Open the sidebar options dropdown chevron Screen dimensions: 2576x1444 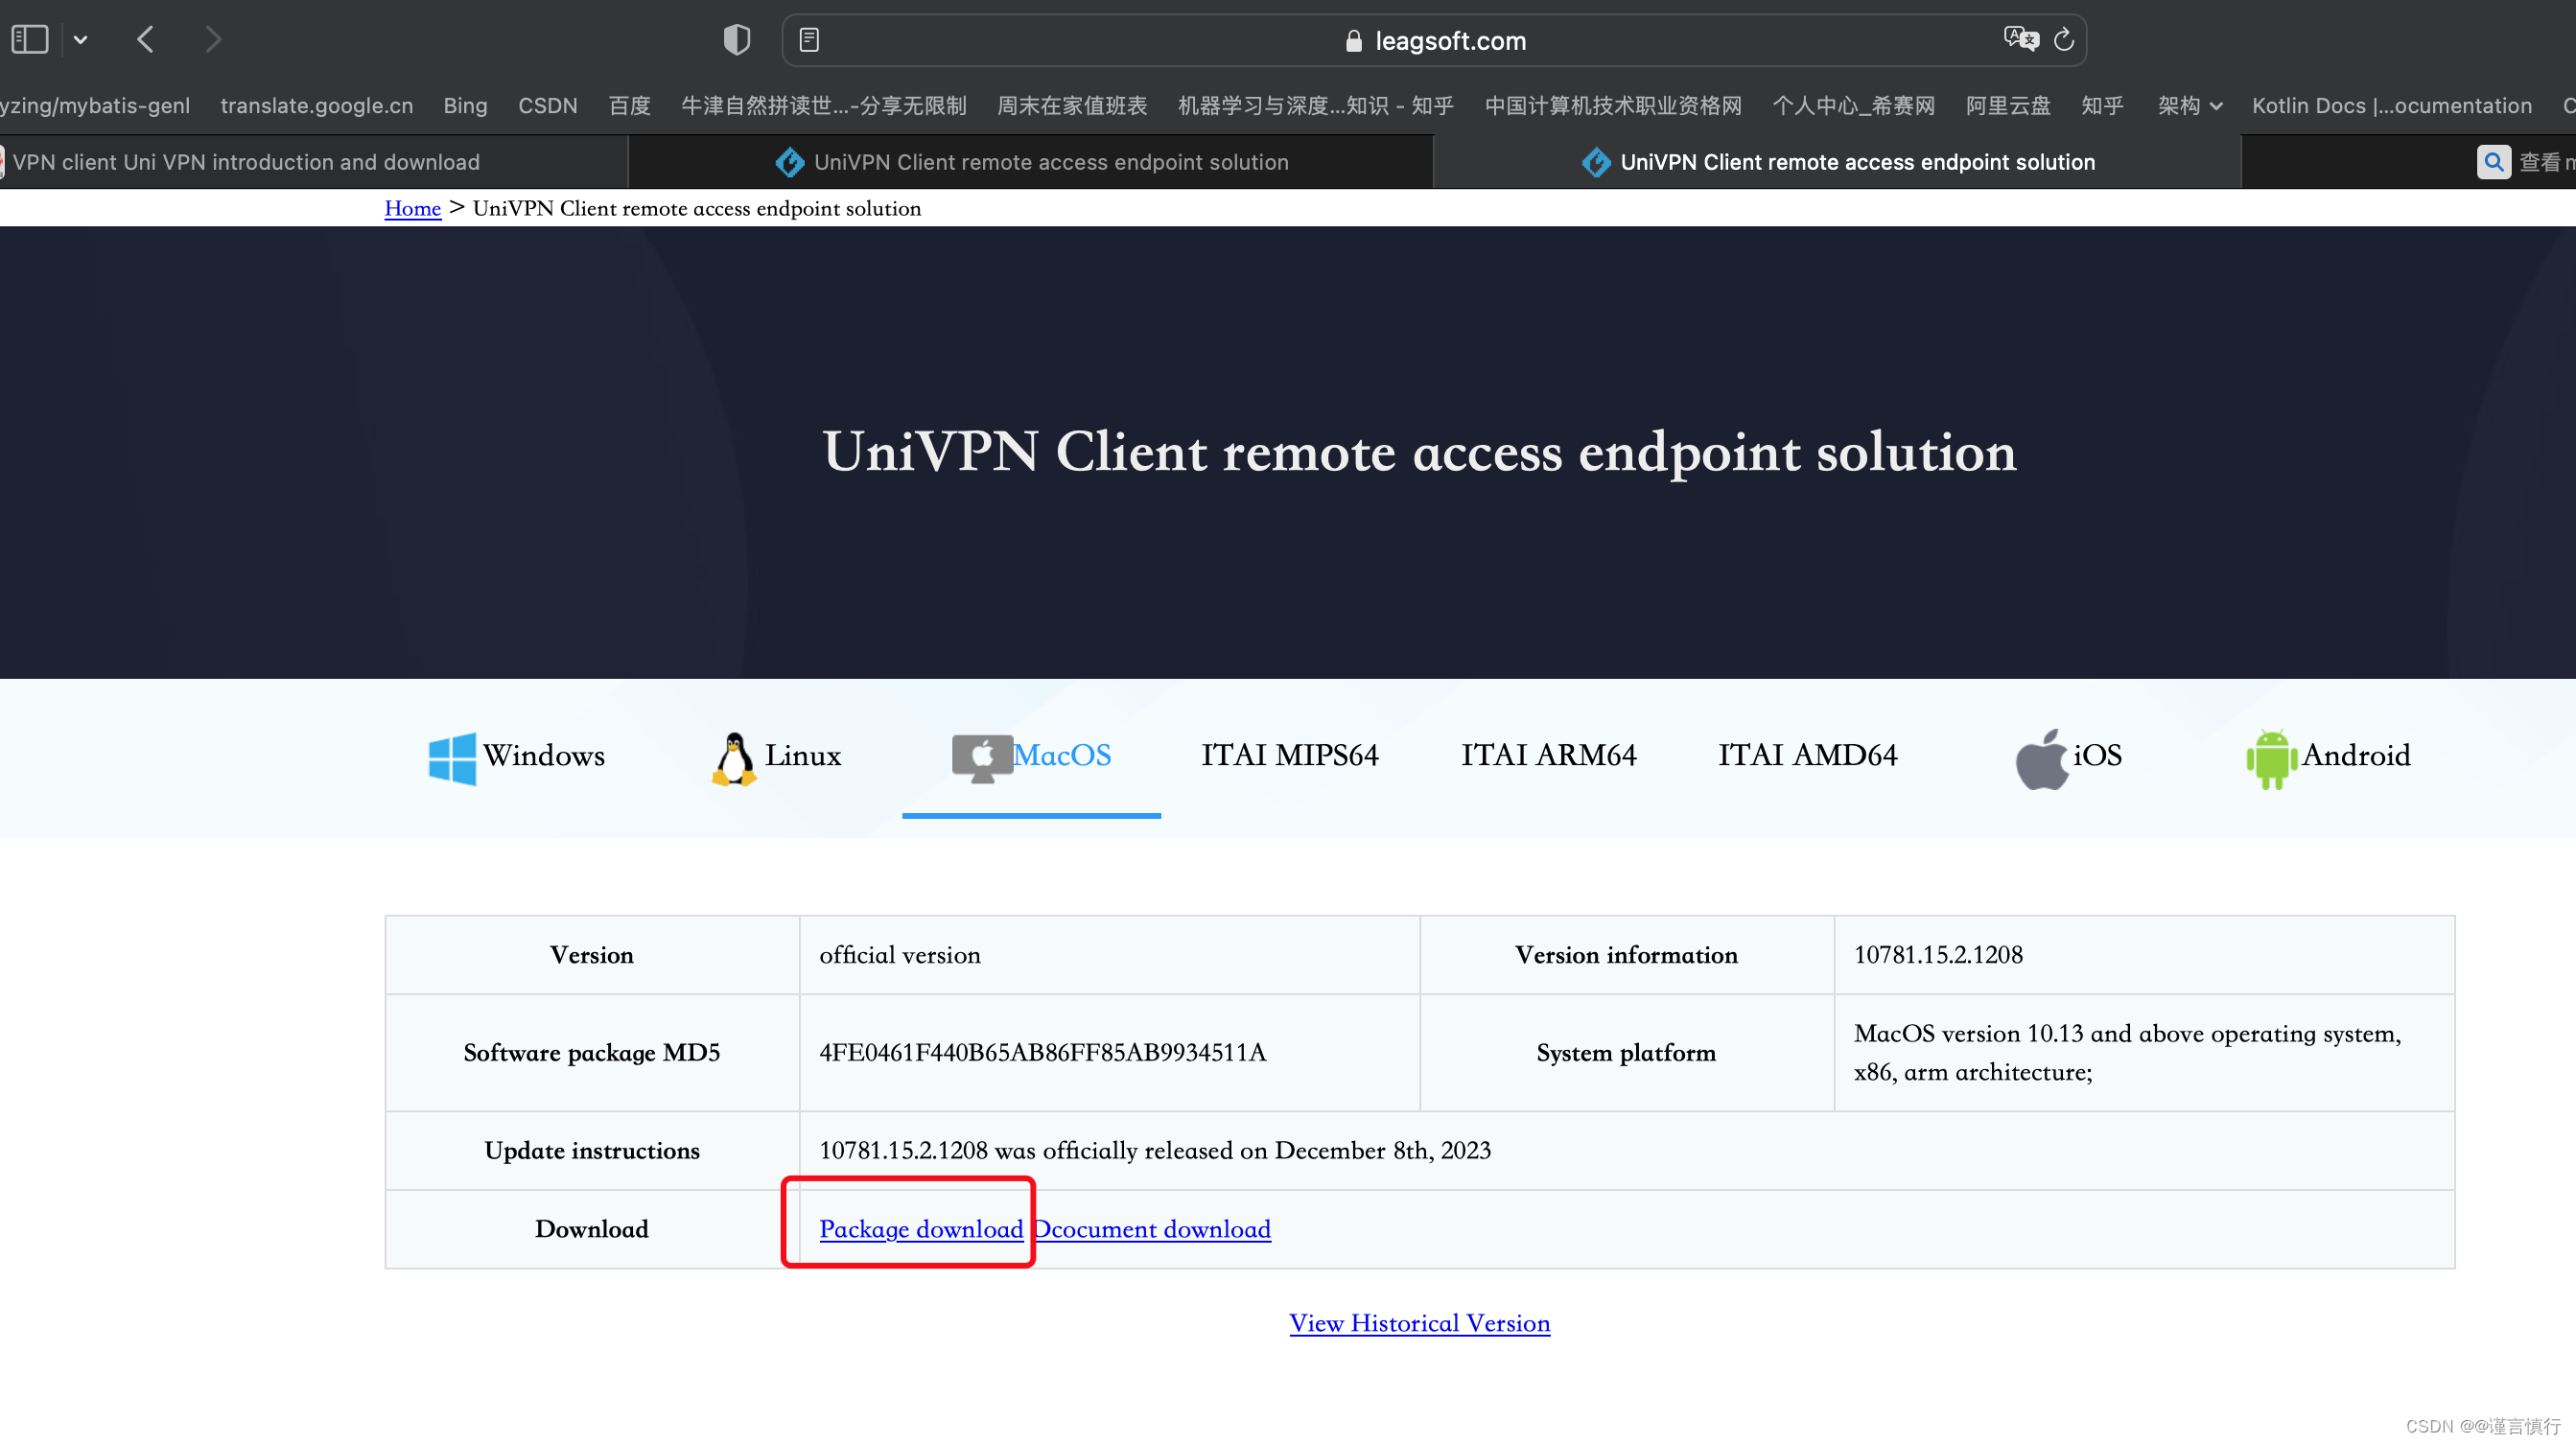[x=81, y=40]
